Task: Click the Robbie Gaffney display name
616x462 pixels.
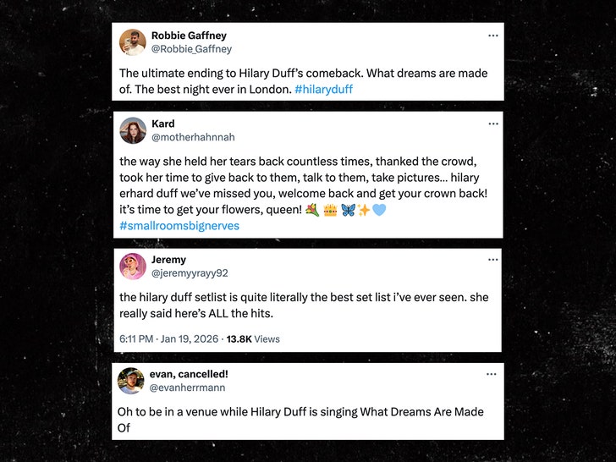Action: click(189, 36)
